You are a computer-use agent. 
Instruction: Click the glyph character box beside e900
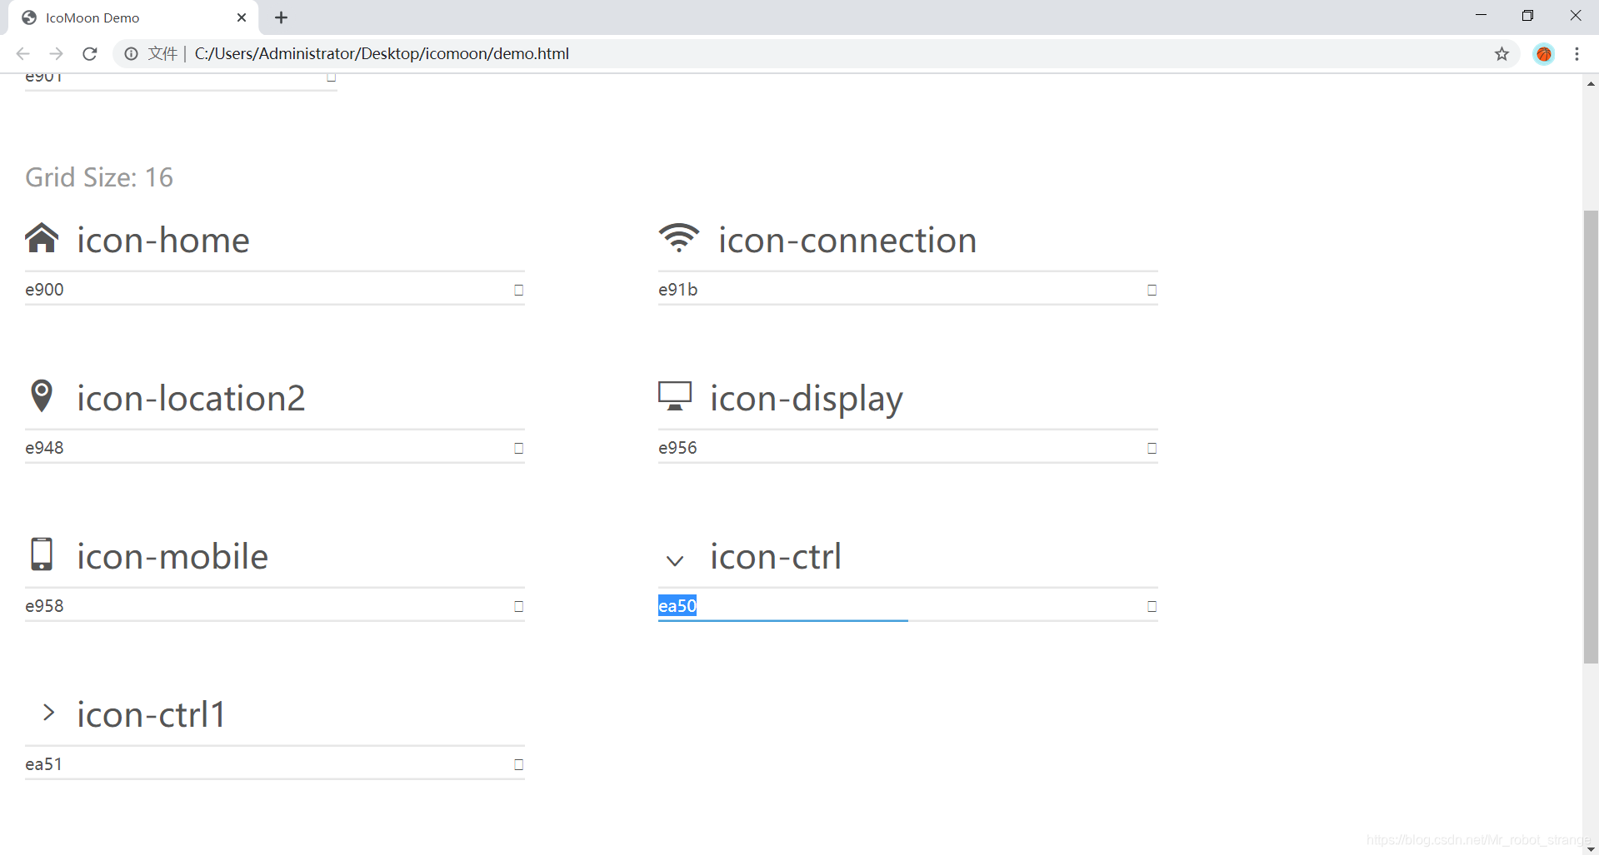click(x=518, y=290)
